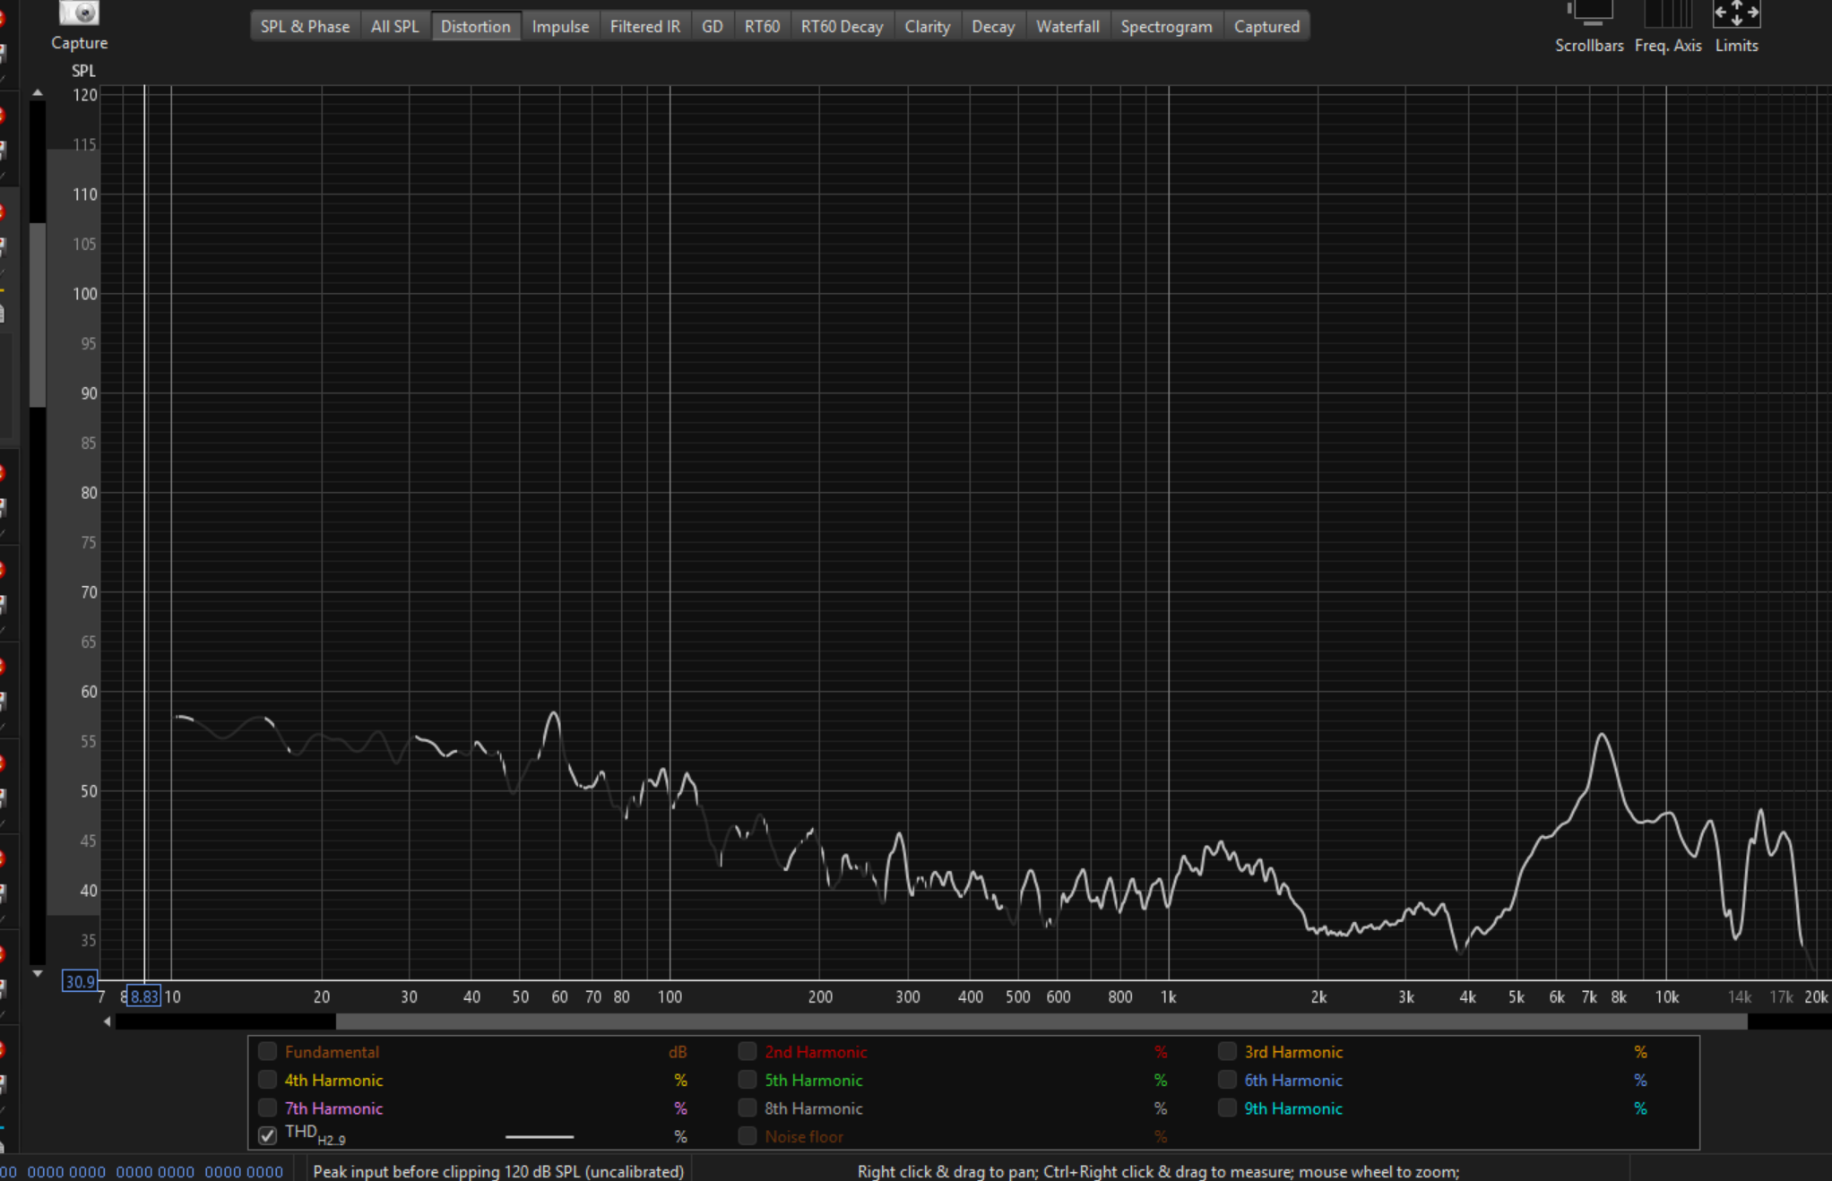Screen dimensions: 1832x1181
Task: Open the Impulse tab
Action: [560, 26]
